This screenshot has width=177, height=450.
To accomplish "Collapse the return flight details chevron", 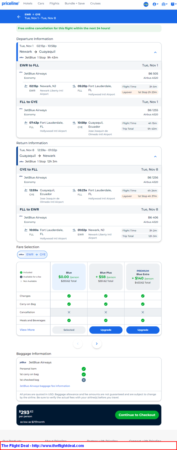I will (x=155, y=156).
